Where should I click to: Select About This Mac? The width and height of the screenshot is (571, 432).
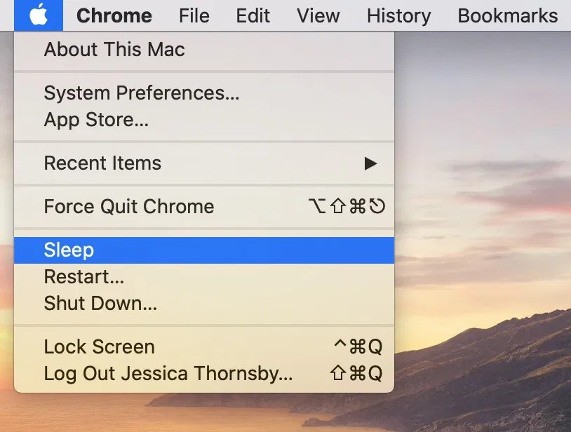pos(114,49)
